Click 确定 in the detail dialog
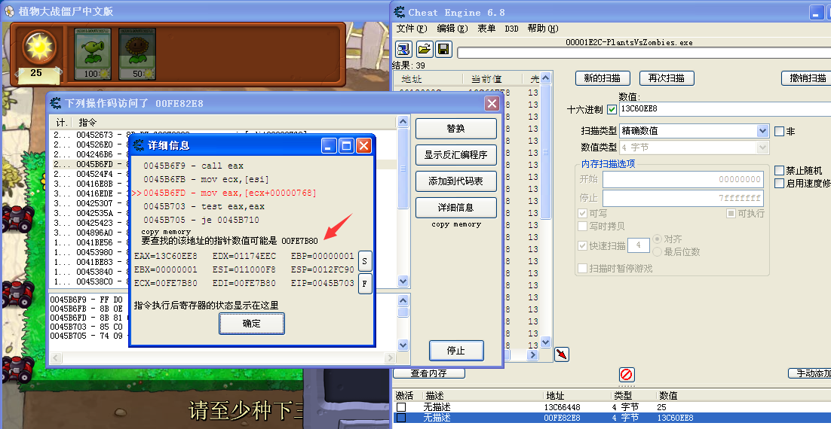 tap(252, 323)
